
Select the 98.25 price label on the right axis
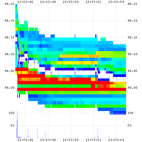(x=132, y=4)
